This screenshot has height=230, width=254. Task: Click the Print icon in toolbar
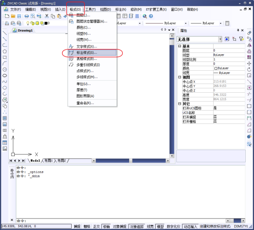[x=27, y=16]
